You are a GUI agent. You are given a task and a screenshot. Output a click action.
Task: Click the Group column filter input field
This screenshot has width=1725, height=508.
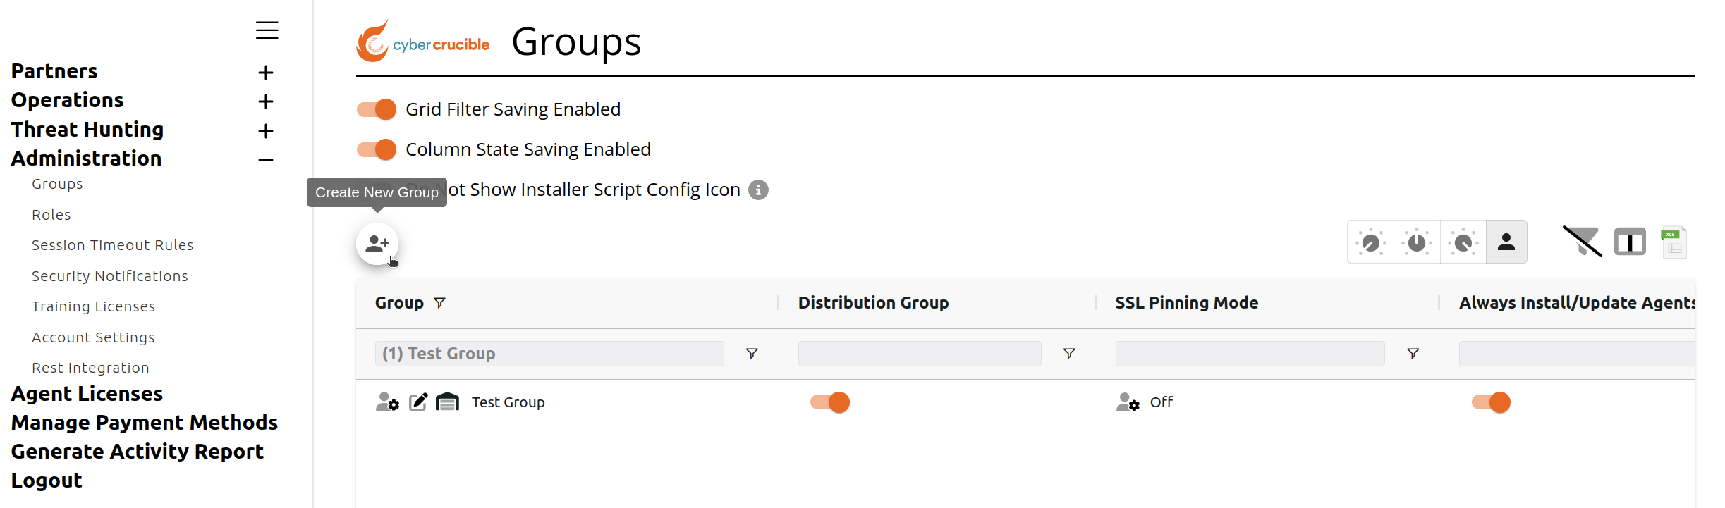tap(549, 354)
